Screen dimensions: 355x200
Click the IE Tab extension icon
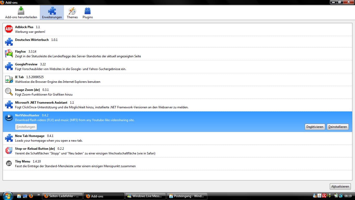pos(9,79)
